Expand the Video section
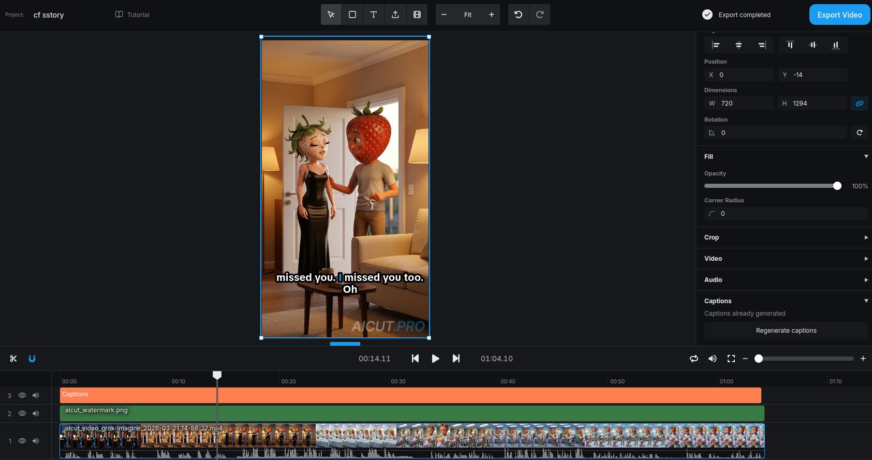This screenshot has width=872, height=460. point(866,259)
